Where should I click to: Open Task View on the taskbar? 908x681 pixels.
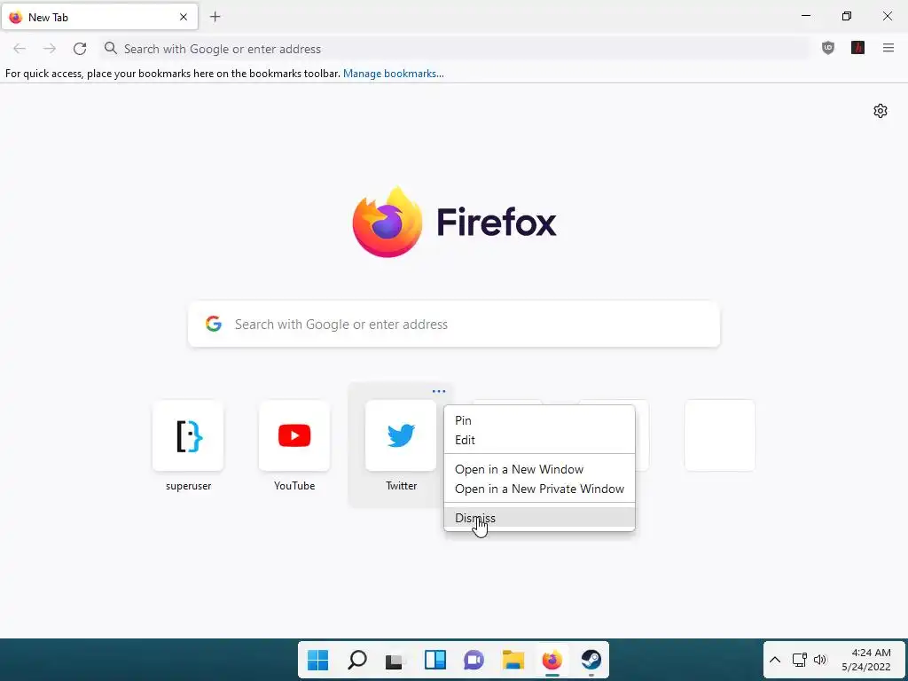[x=395, y=660]
